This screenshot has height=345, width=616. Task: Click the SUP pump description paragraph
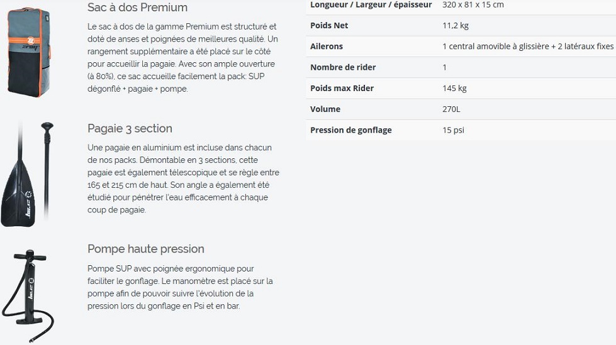[180, 287]
